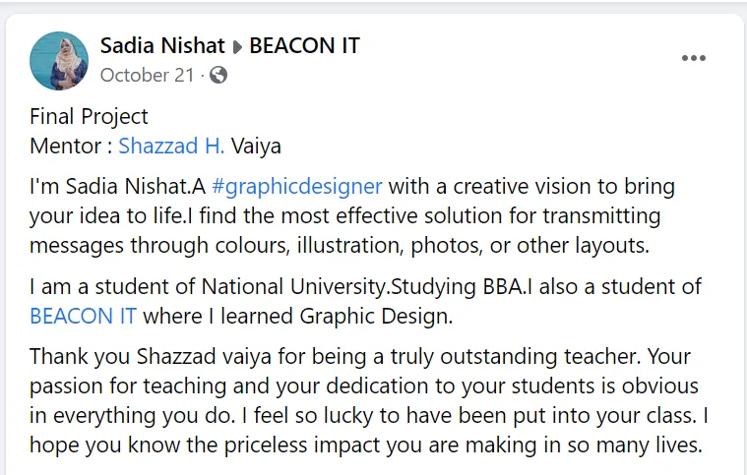Open the BEACON IT group in post header
The image size is (747, 475).
305,45
